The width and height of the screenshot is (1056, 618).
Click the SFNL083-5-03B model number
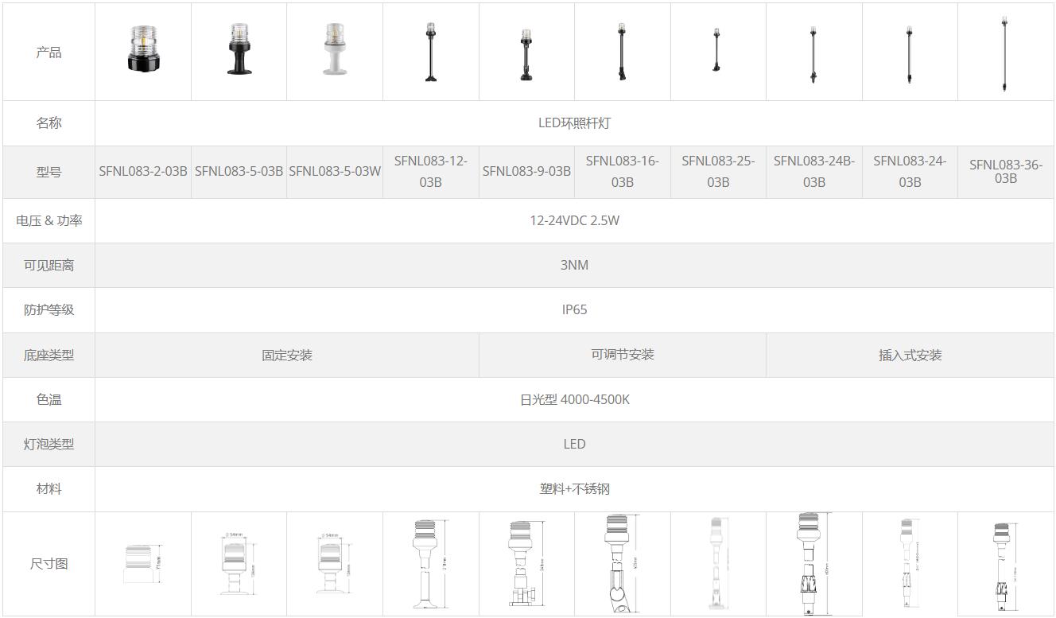point(239,171)
